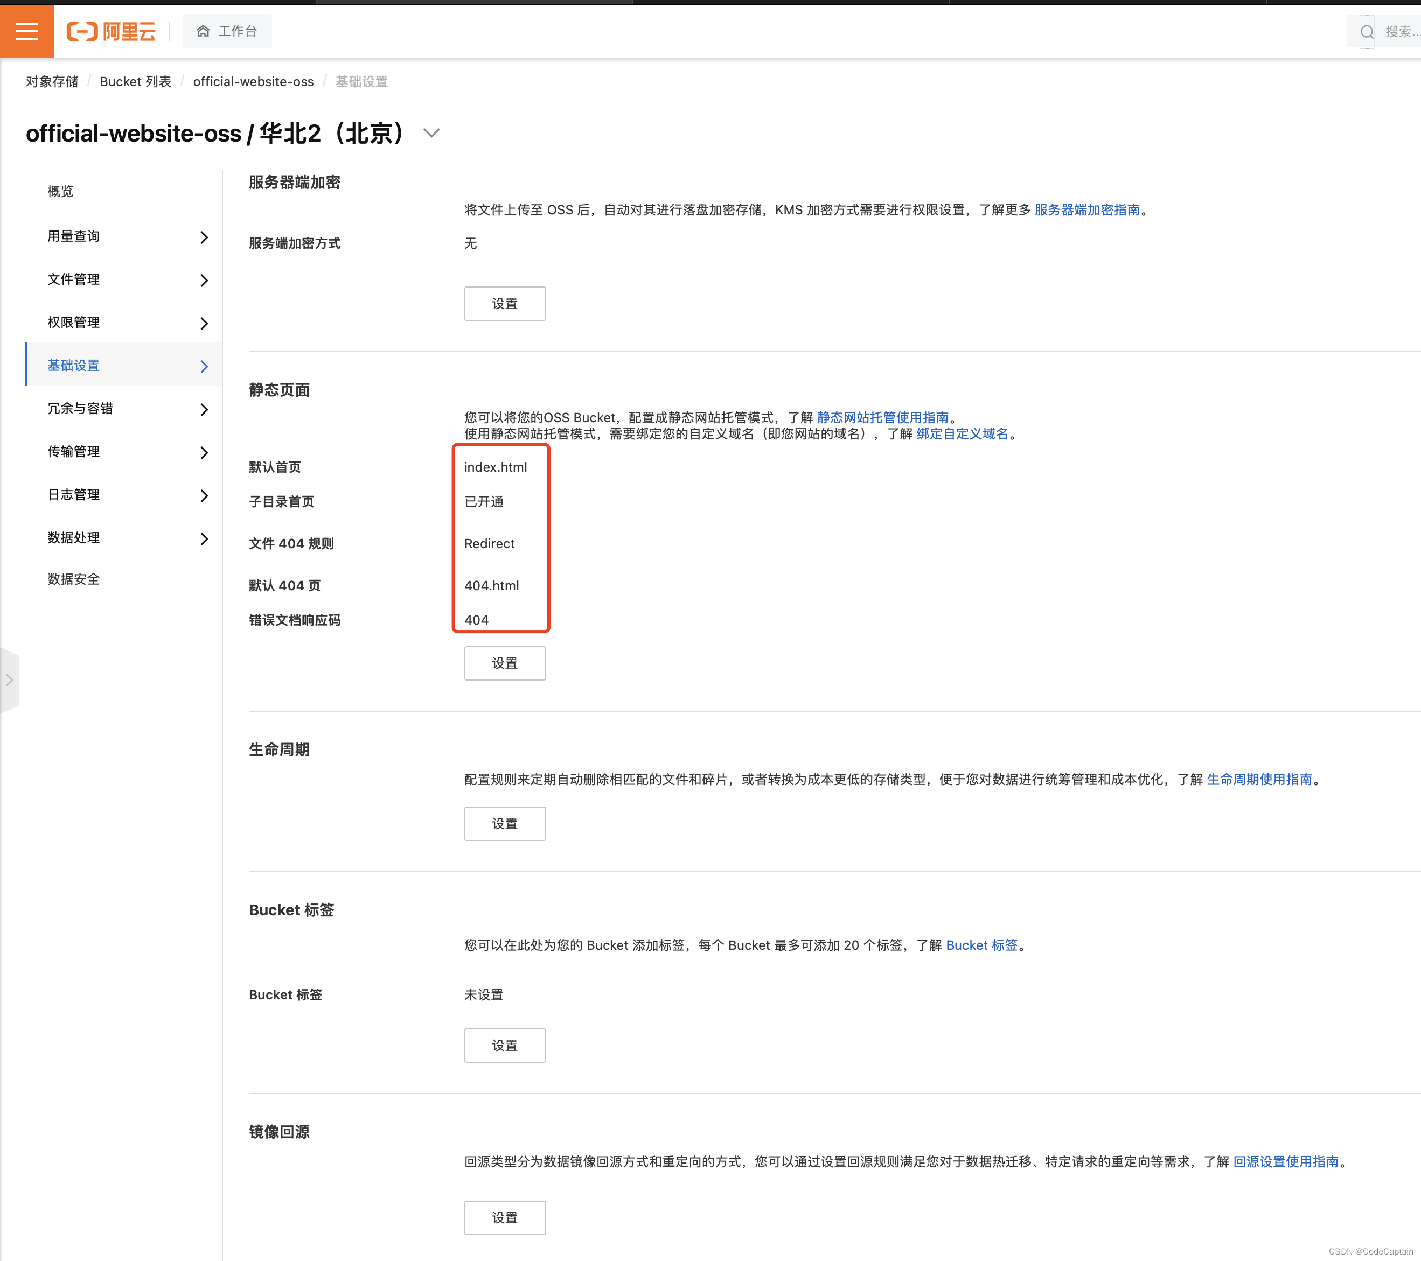
Task: Click the 静态页面 section heading
Action: click(280, 390)
